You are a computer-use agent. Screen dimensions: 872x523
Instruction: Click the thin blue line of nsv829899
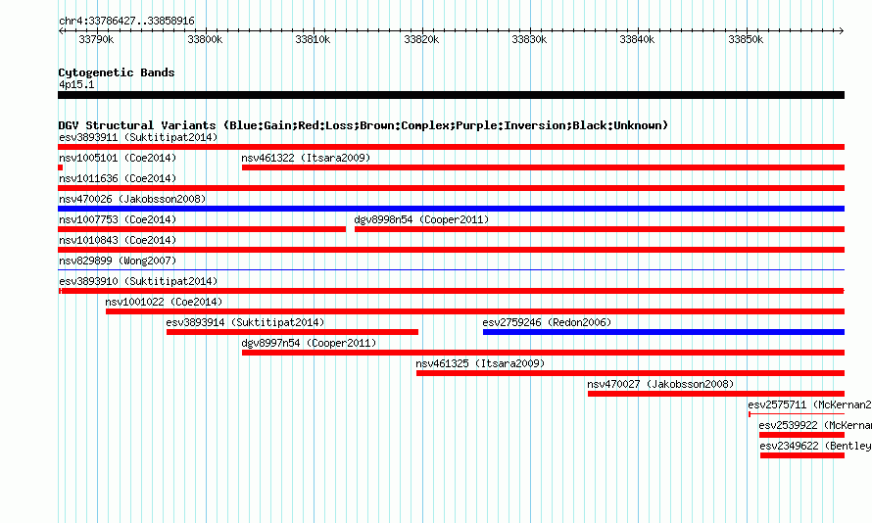point(451,270)
